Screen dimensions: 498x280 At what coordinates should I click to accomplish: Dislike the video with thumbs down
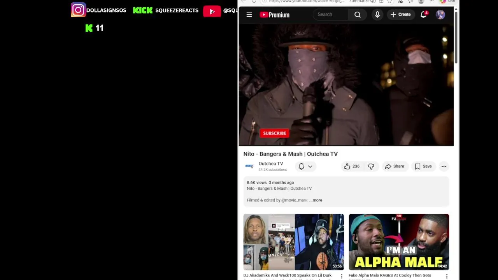click(x=371, y=166)
